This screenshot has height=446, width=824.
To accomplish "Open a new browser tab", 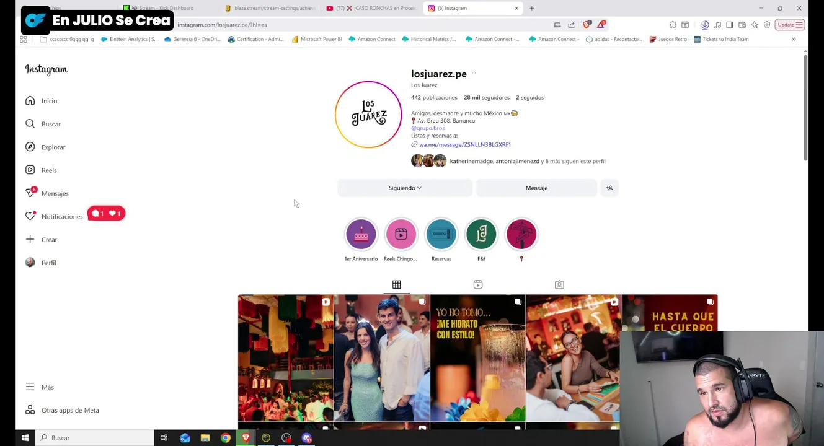I will point(531,8).
